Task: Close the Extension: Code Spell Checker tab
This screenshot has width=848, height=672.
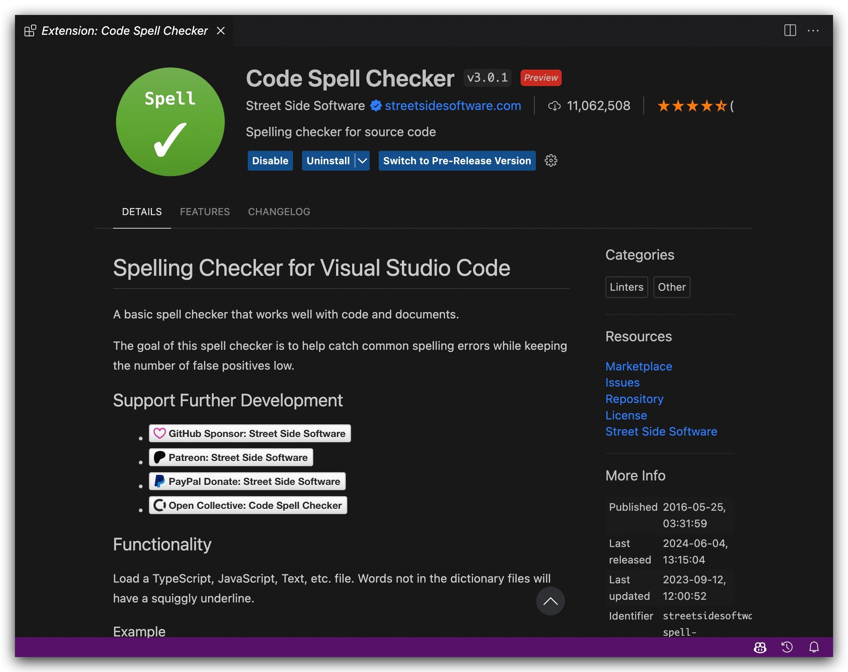Action: pyautogui.click(x=221, y=31)
